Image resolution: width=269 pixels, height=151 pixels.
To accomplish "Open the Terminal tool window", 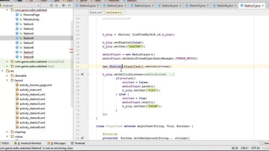I will coord(78,143).
